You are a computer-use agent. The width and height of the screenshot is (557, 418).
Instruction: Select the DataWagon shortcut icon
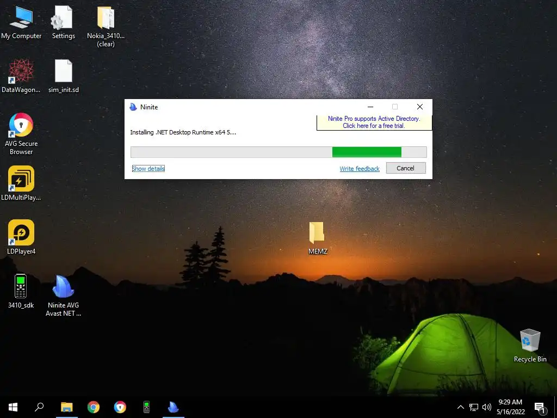click(21, 76)
